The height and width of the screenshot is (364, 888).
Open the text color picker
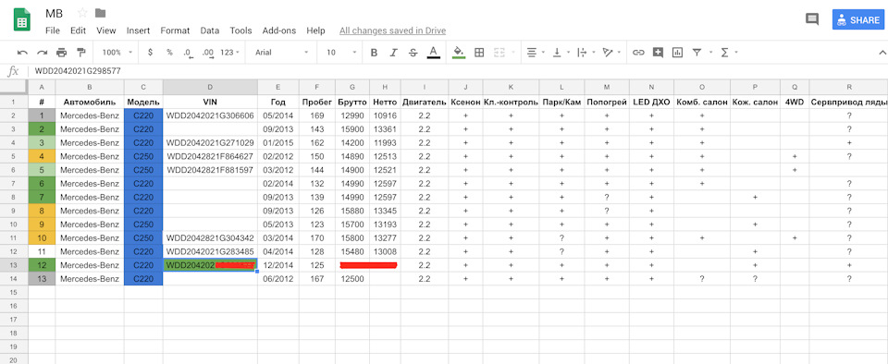[433, 53]
